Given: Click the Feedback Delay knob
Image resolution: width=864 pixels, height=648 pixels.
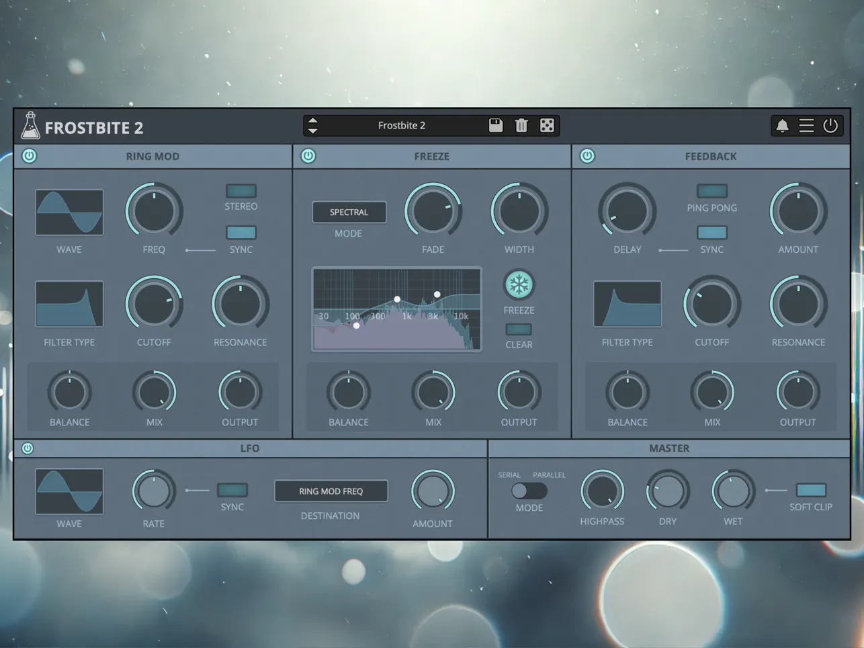Looking at the screenshot, I should 628,211.
